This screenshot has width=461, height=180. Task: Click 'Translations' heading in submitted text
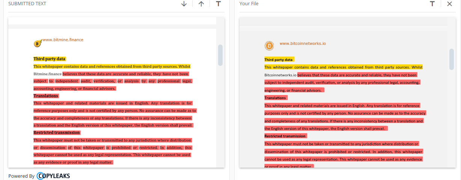(x=46, y=96)
